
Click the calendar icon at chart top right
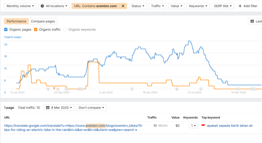(x=252, y=21)
